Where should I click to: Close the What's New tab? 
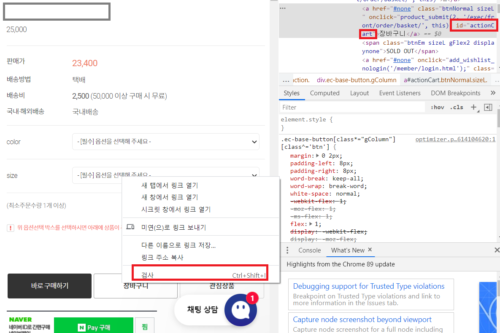pyautogui.click(x=370, y=250)
